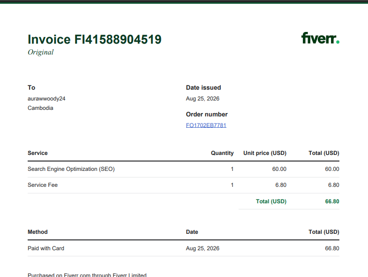368x277 pixels.
Task: Click the 'Method' column header
Action: tap(38, 232)
